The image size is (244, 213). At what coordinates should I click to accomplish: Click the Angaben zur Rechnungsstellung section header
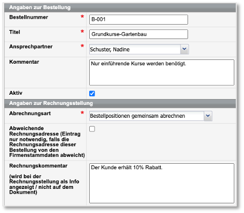click(120, 103)
